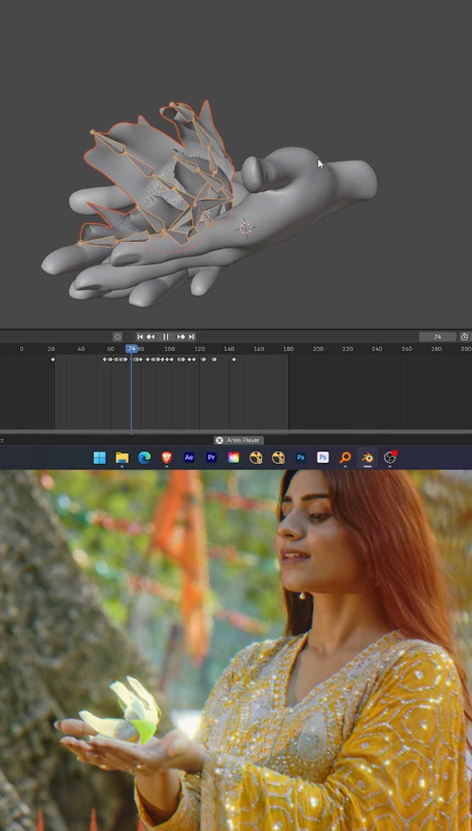Jump to the start frame
The image size is (472, 831).
point(140,337)
